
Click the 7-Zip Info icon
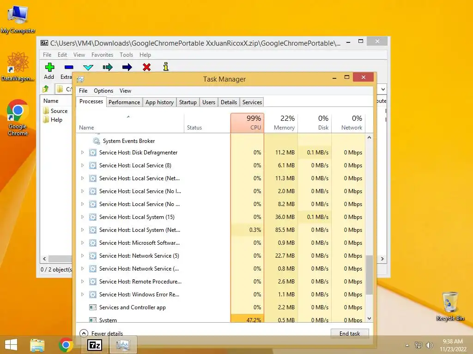166,66
